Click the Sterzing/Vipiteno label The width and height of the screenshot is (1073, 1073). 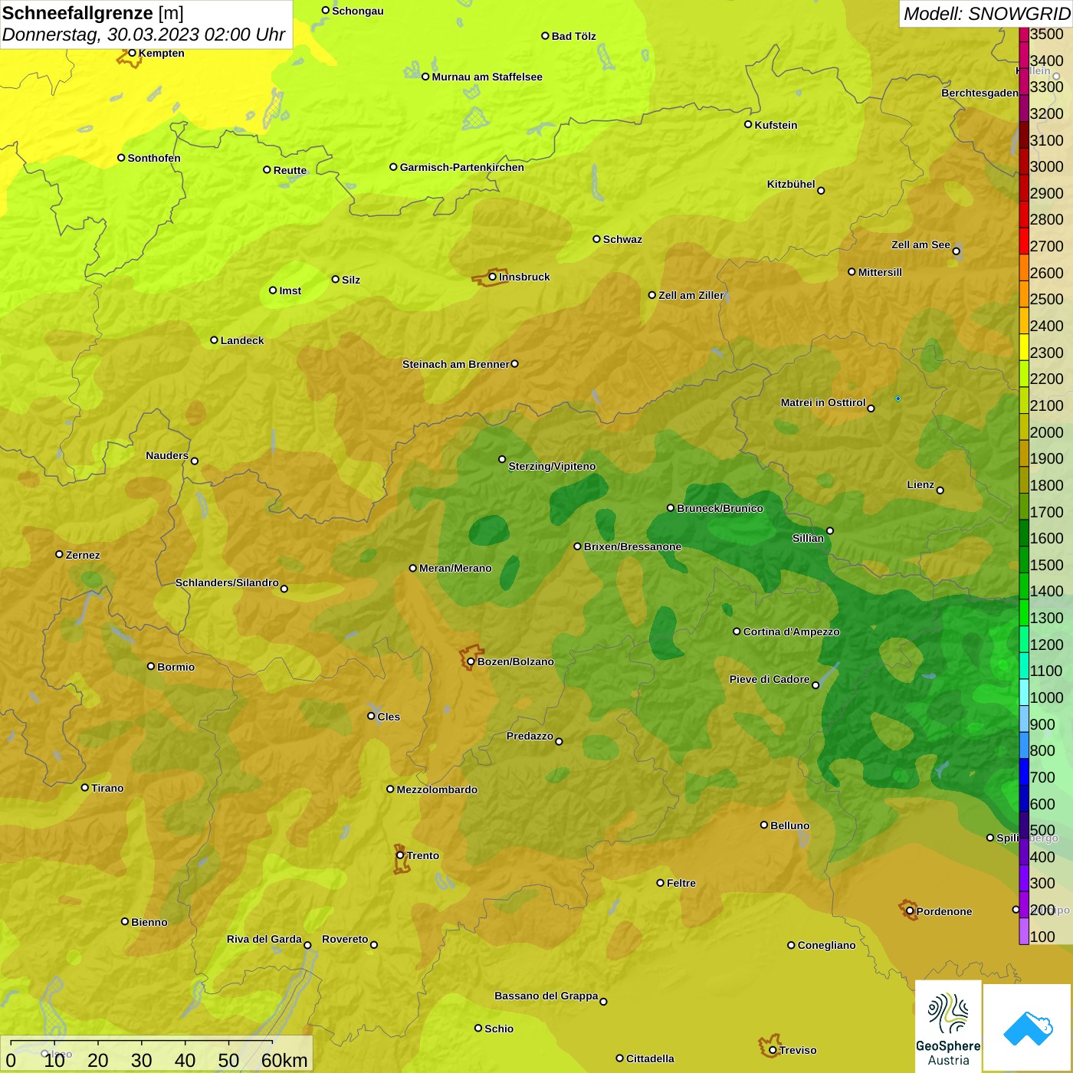(x=552, y=466)
